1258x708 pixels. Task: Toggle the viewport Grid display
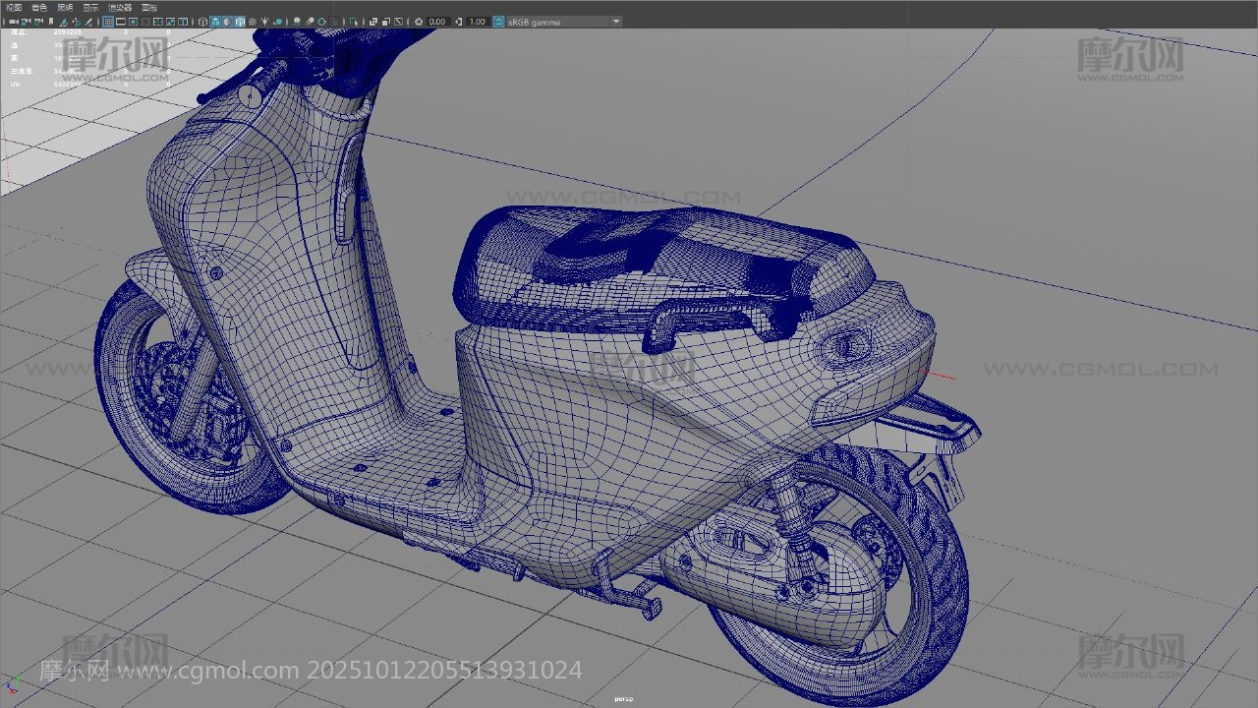tap(108, 22)
